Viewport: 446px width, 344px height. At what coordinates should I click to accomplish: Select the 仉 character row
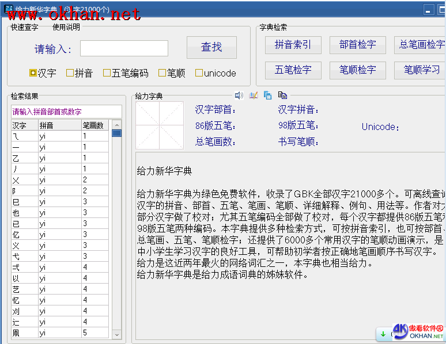pyautogui.click(x=60, y=332)
